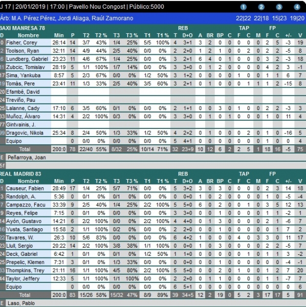306x307 pixels.
Task: Open player Fisher, Corey
Action: (21, 42)
